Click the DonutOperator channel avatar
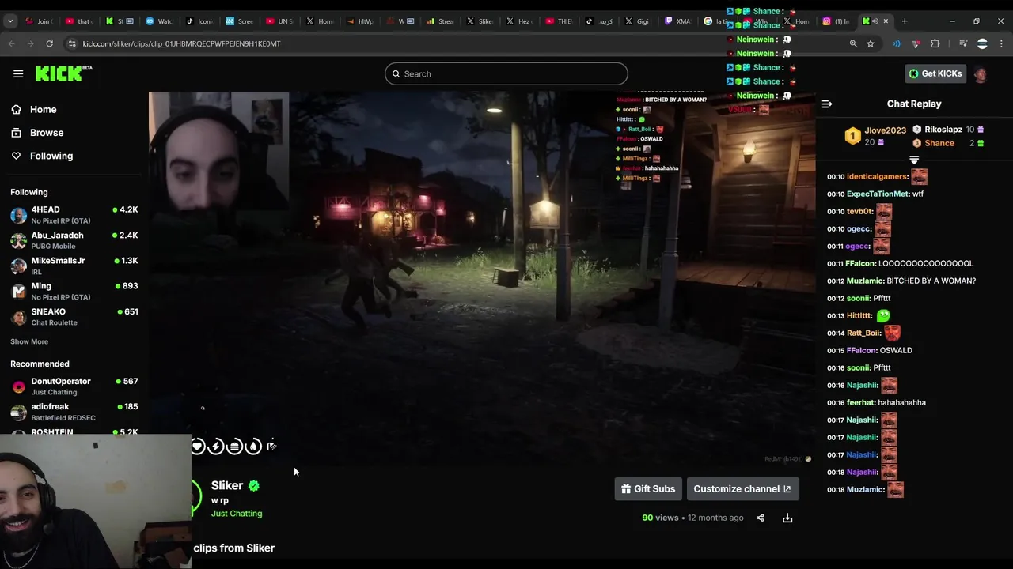This screenshot has width=1013, height=569. 18,386
